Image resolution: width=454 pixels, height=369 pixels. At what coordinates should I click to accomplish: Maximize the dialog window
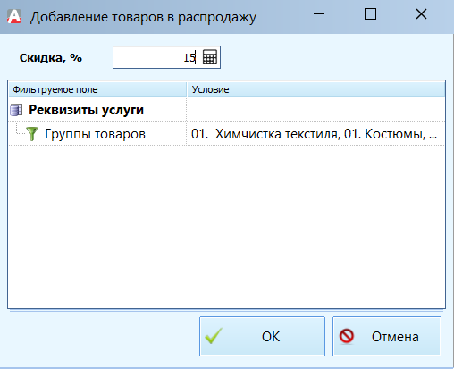tap(370, 14)
